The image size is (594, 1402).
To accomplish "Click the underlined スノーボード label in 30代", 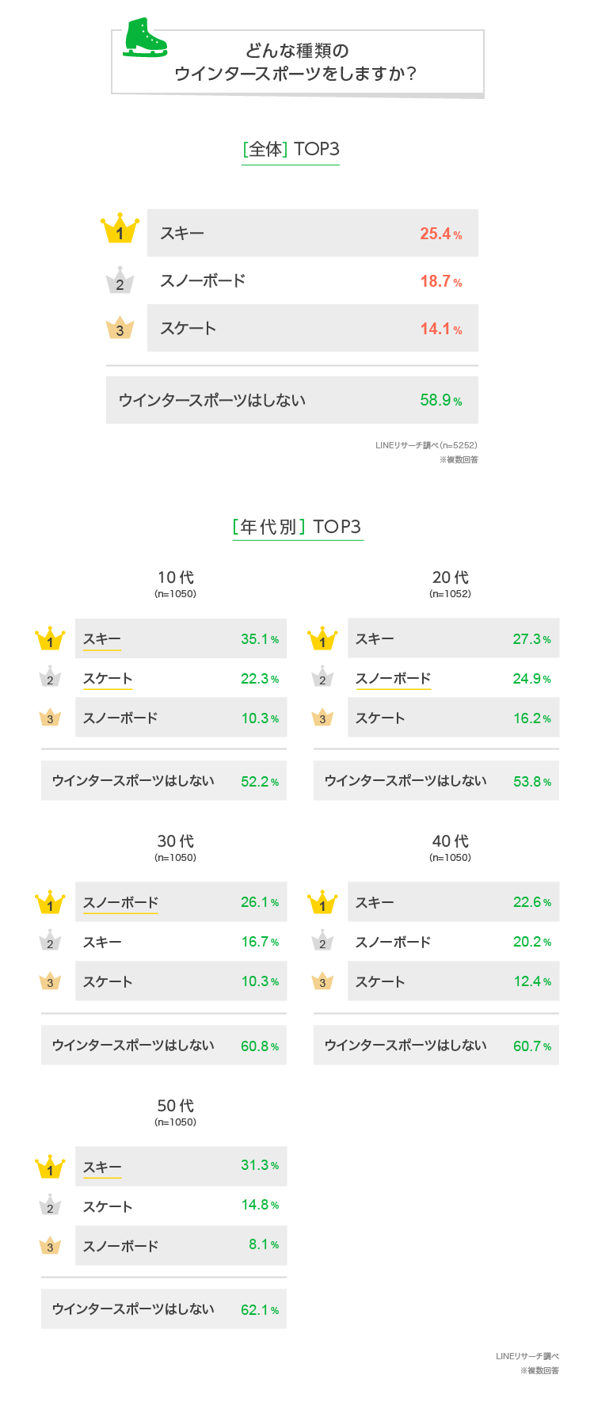I will click(x=120, y=903).
